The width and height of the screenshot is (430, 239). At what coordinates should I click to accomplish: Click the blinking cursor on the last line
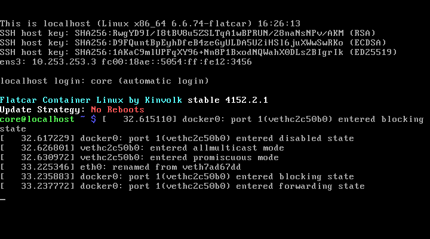tap(3, 199)
